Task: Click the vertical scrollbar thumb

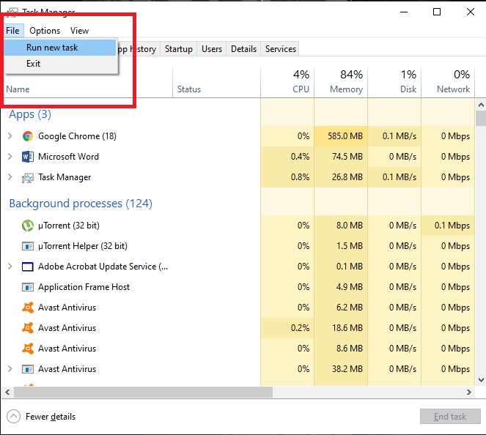Action: pyautogui.click(x=481, y=119)
